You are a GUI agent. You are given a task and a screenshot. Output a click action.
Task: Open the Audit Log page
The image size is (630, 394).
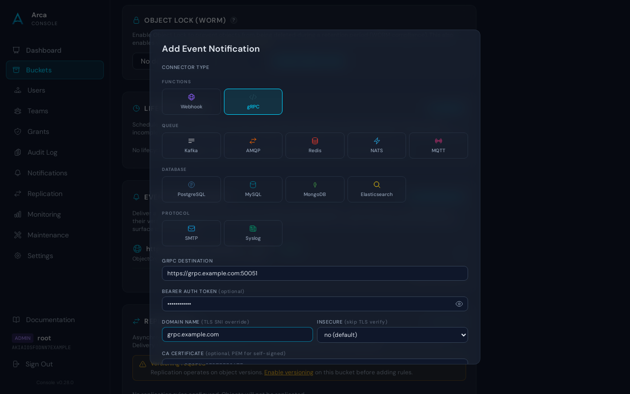coord(55,152)
